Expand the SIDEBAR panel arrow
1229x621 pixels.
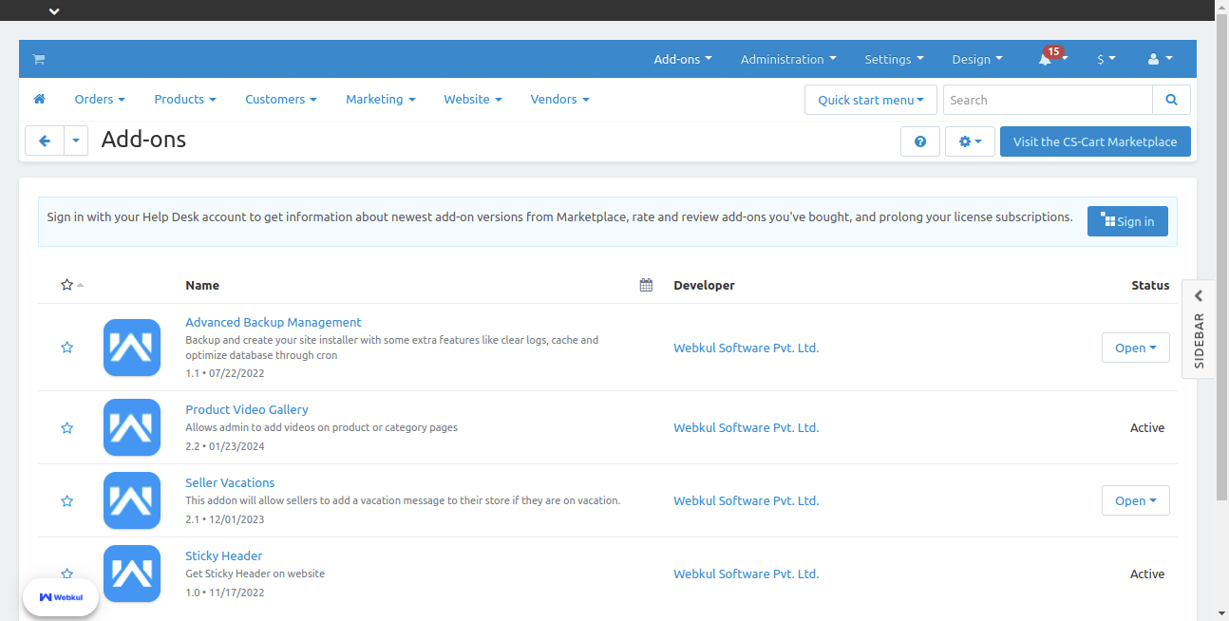tap(1199, 296)
